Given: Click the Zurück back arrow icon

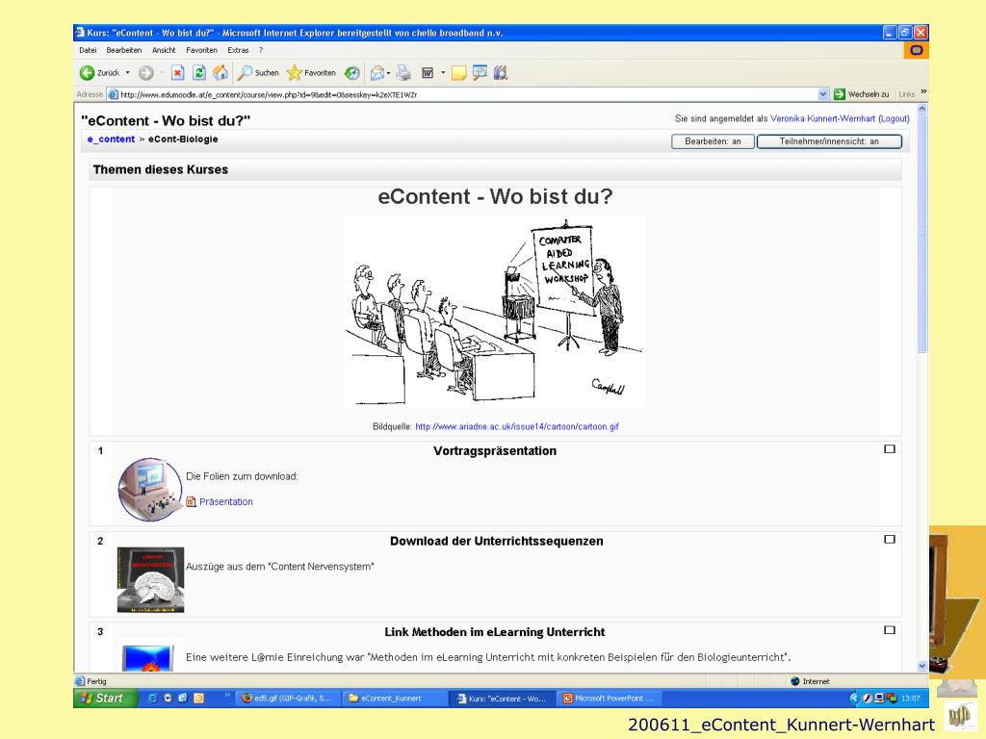Looking at the screenshot, I should pos(87,73).
